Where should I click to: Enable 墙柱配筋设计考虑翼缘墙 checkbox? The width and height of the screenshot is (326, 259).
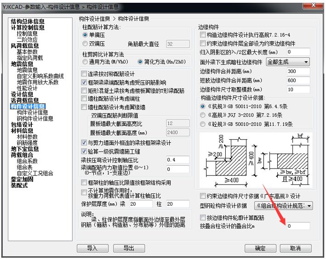84,107
